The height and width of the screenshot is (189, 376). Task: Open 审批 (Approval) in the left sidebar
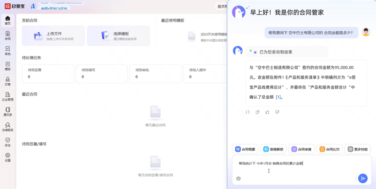8,51
